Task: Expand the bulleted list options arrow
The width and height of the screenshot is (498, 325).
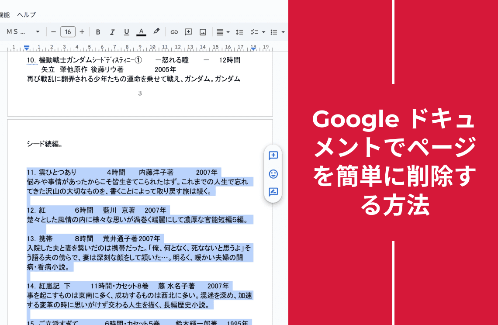Action: (283, 32)
